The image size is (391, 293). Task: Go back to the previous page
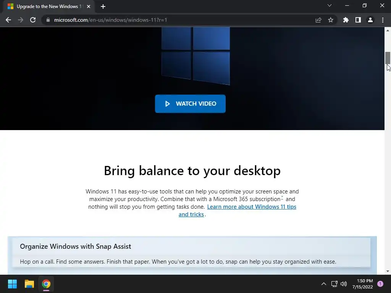[8, 20]
